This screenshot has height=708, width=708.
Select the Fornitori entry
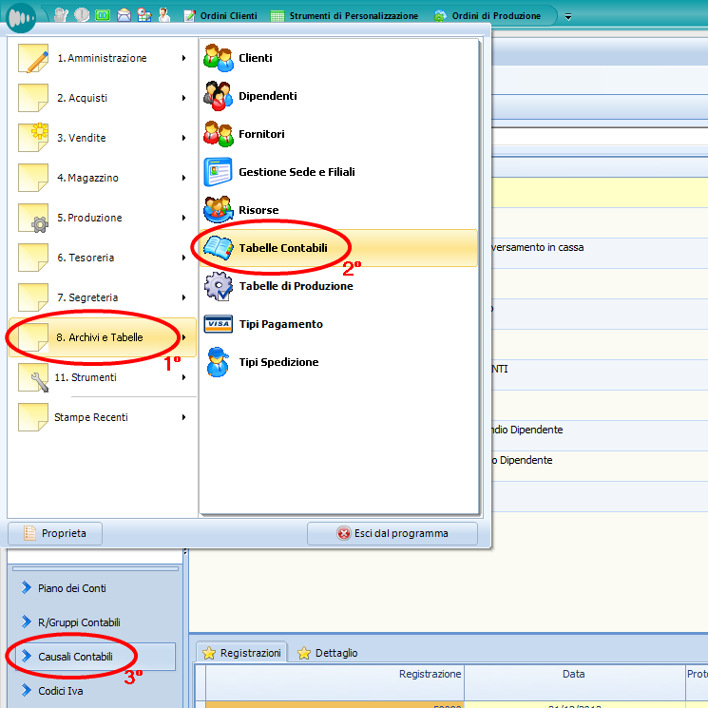coord(261,134)
